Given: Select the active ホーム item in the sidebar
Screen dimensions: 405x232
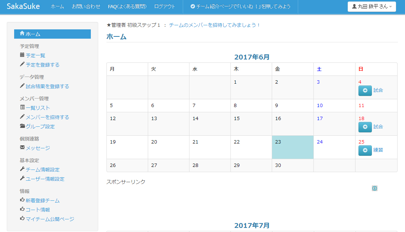Looking at the screenshot, I should [52, 34].
